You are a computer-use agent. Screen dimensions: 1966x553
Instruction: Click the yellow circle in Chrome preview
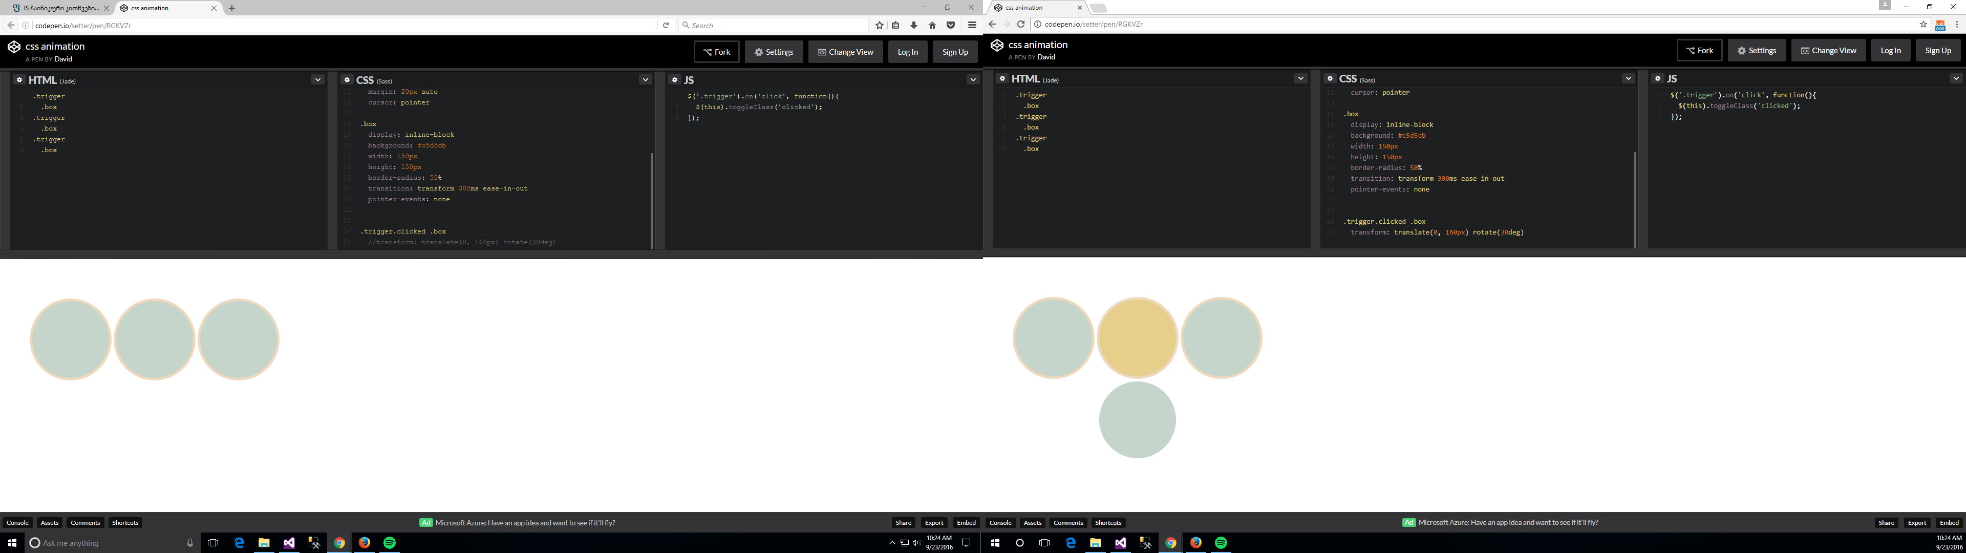(x=1137, y=337)
